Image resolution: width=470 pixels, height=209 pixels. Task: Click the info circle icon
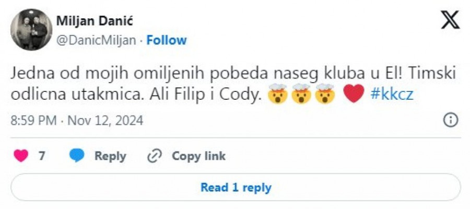pos(450,121)
